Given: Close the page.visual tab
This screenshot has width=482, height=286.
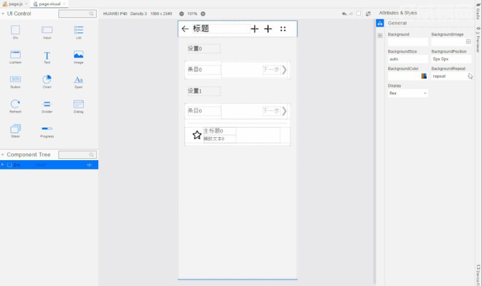Looking at the screenshot, I should 64,4.
